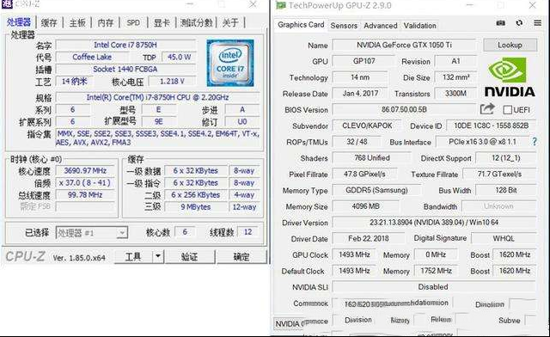Screen dimensions: 550x337
Task: Click the Intel Core i7 badge in CPU-Z
Action: (230, 64)
